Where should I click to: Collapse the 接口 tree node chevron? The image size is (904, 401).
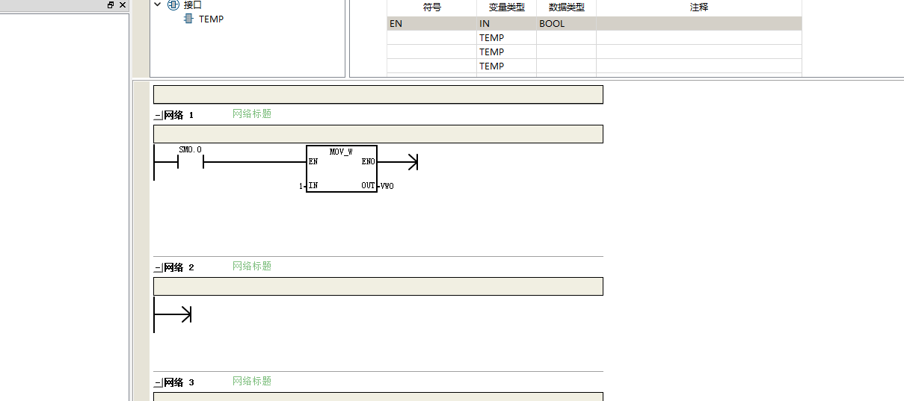coord(158,4)
